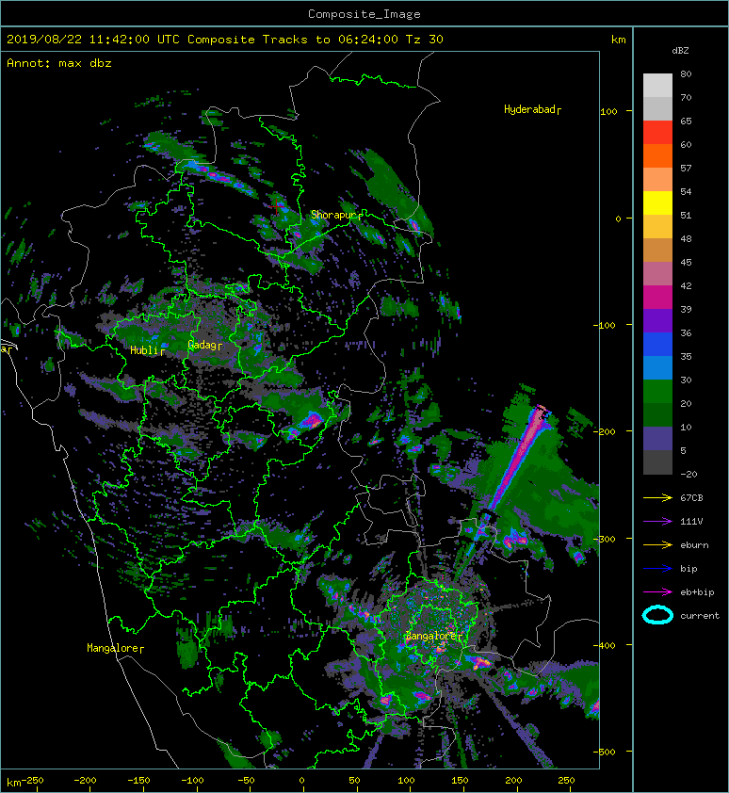The width and height of the screenshot is (729, 793).
Task: Click the intense storm cell east of Gadag
Action: (x=311, y=421)
